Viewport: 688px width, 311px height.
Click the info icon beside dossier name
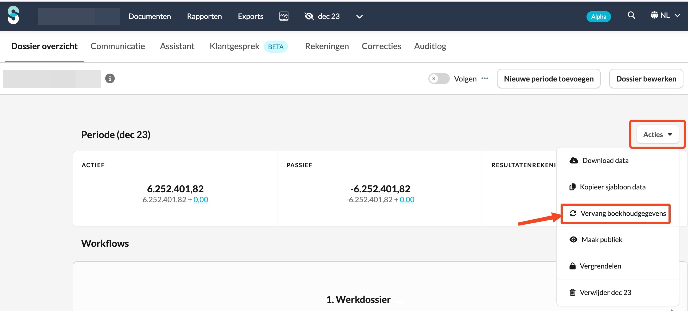click(x=110, y=79)
